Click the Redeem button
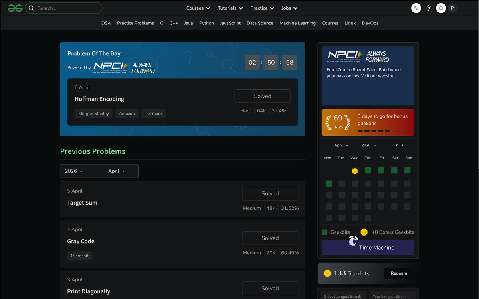Screen dimensions: 479x299 pyautogui.click(x=399, y=273)
